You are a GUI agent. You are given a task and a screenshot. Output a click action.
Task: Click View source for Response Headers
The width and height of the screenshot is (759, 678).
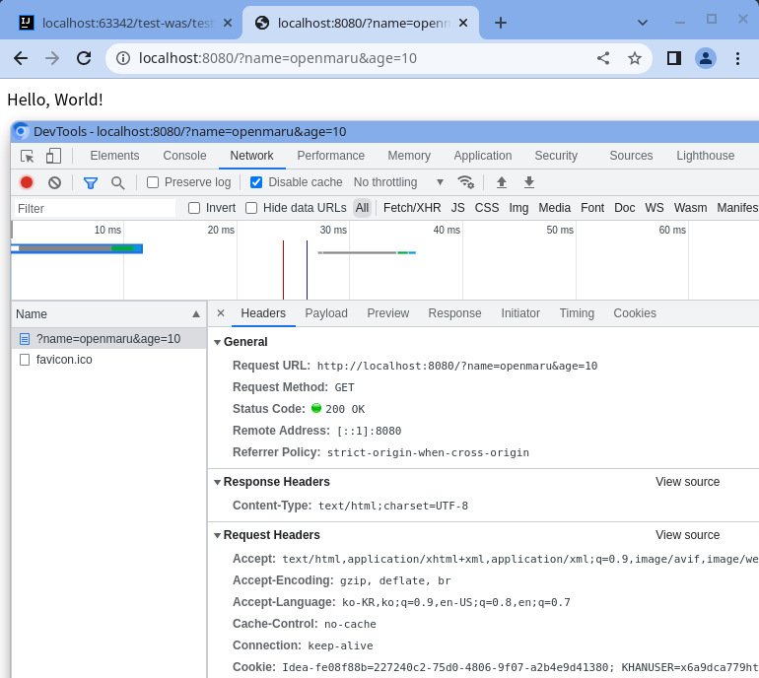coord(687,482)
